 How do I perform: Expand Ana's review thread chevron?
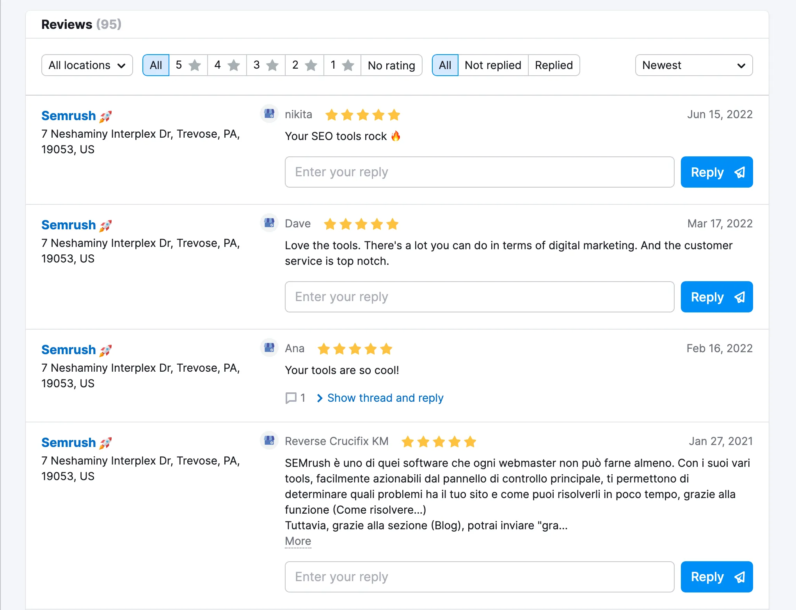pyautogui.click(x=320, y=398)
